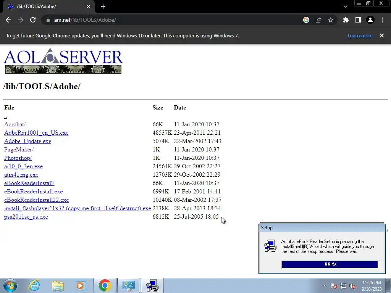Reload the current page
Viewport: 391px width, 293px height.
pyautogui.click(x=33, y=20)
